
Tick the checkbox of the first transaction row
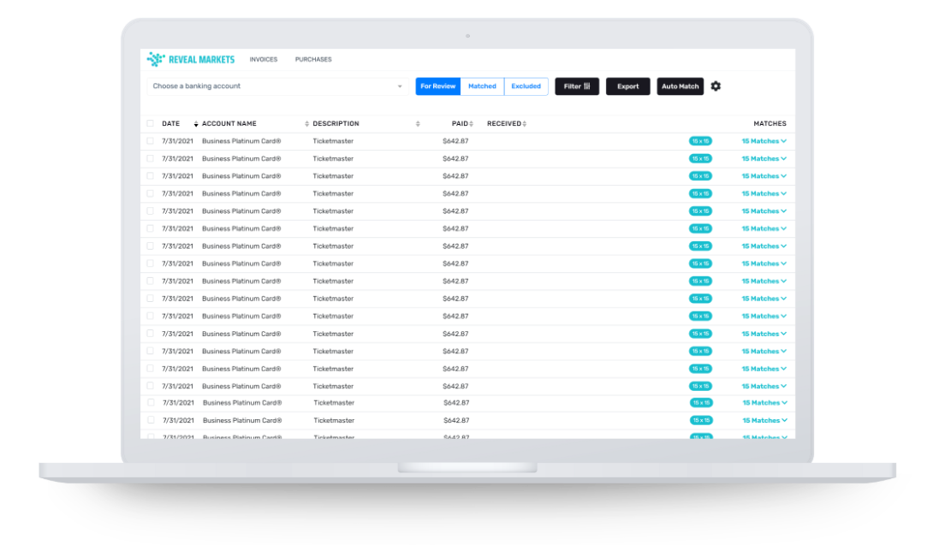click(150, 141)
